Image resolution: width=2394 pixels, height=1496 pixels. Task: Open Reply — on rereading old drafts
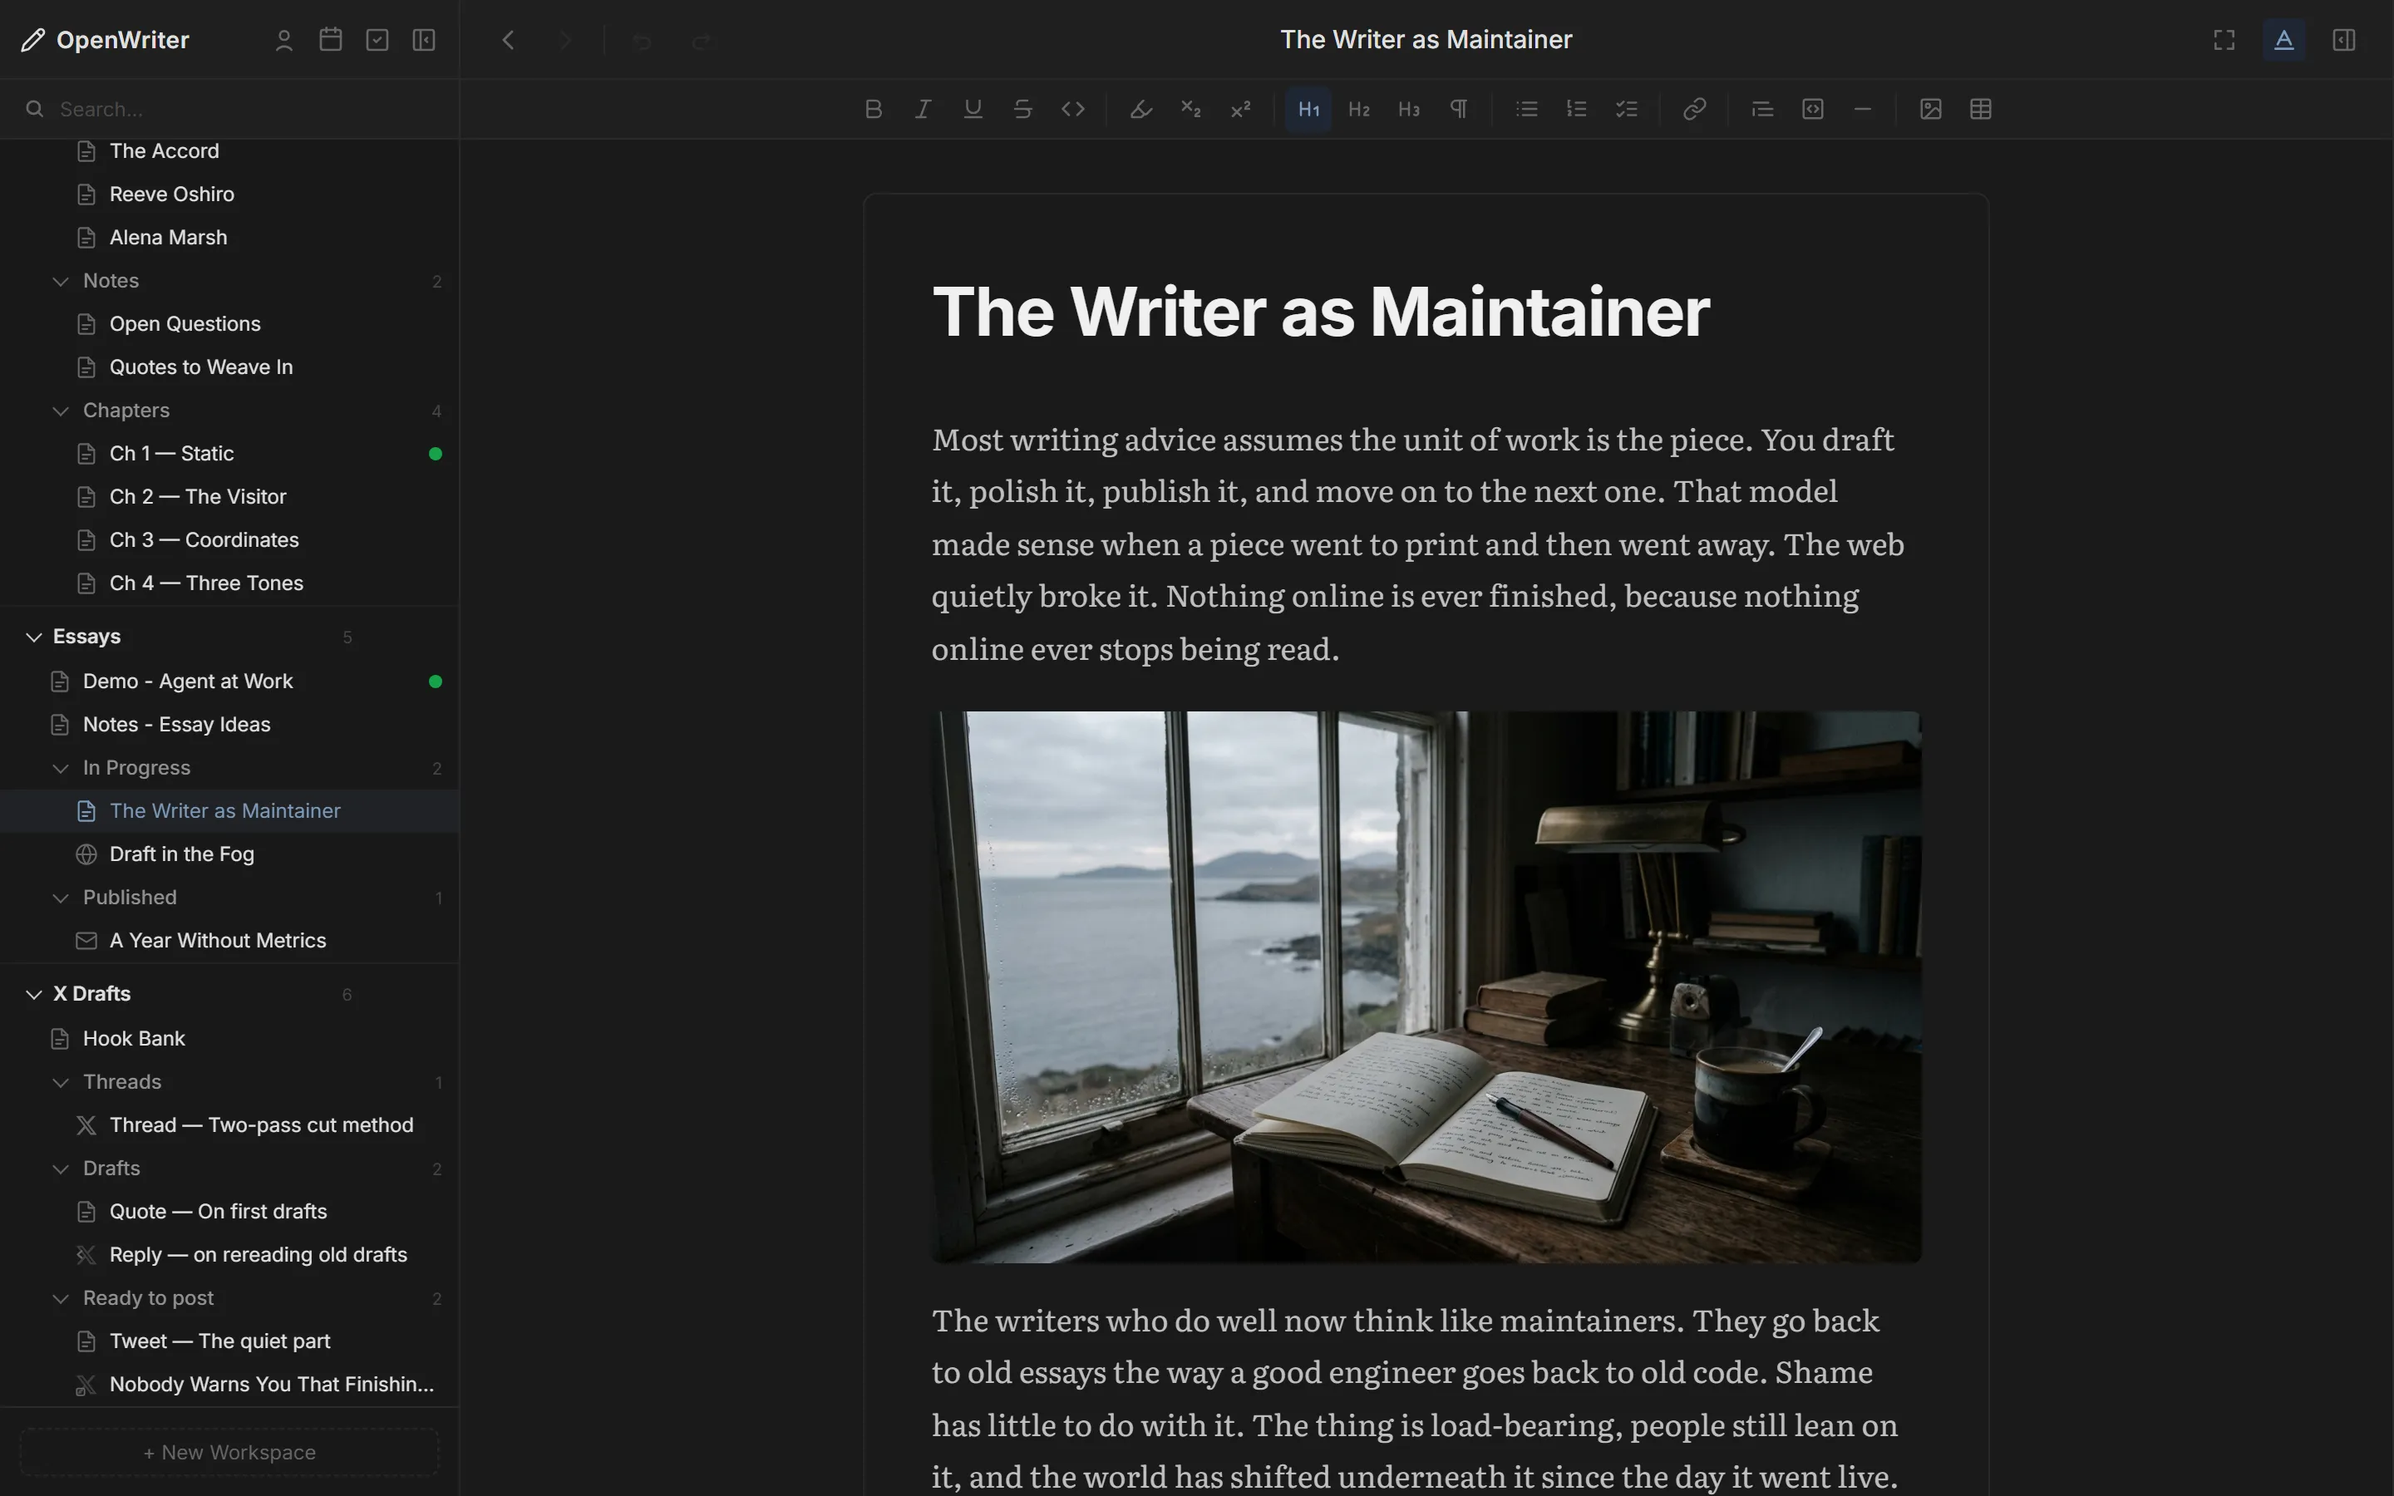[x=229, y=1255]
